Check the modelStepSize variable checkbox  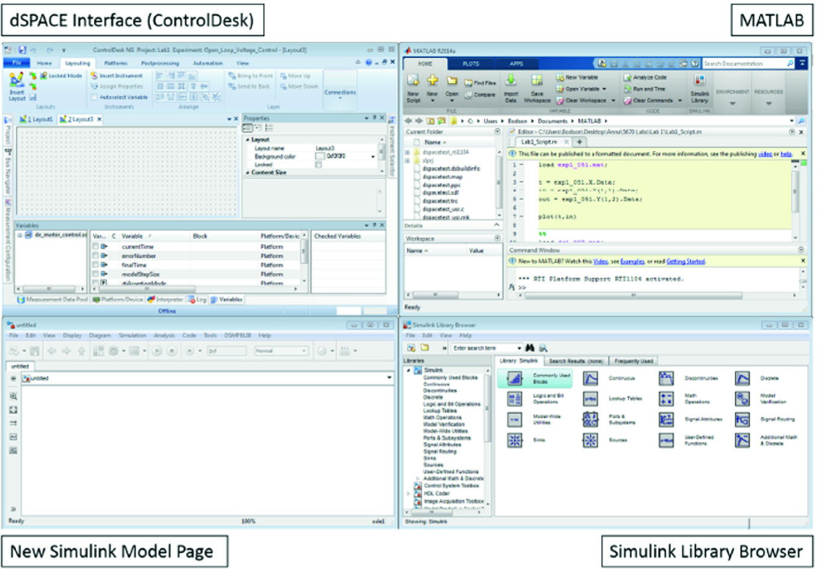95,274
